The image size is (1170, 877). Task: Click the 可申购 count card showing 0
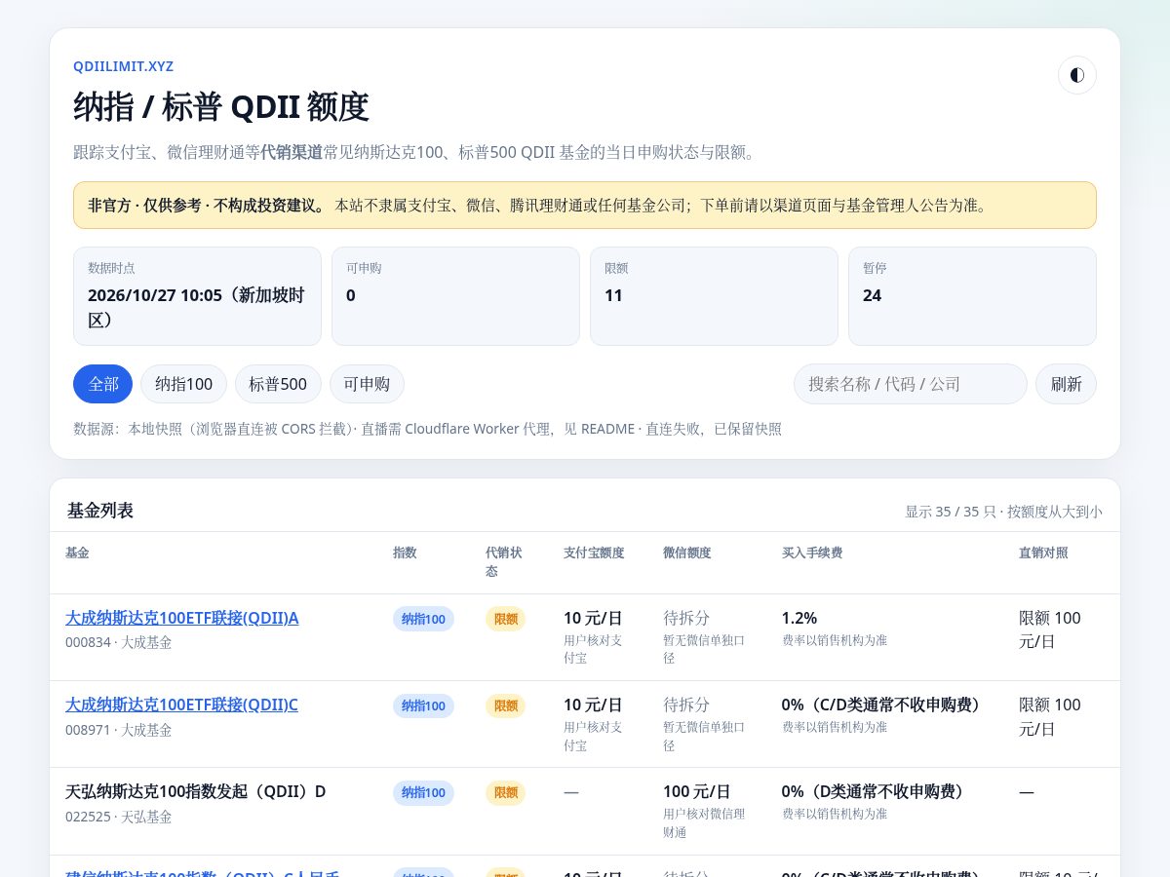(x=455, y=296)
